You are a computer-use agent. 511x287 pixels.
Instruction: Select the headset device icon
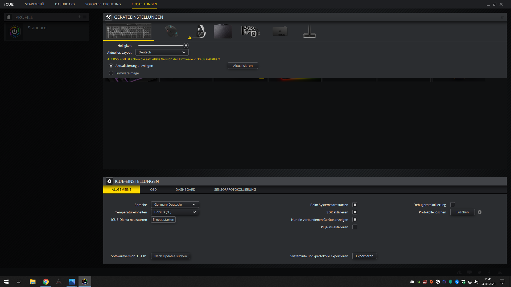(201, 31)
